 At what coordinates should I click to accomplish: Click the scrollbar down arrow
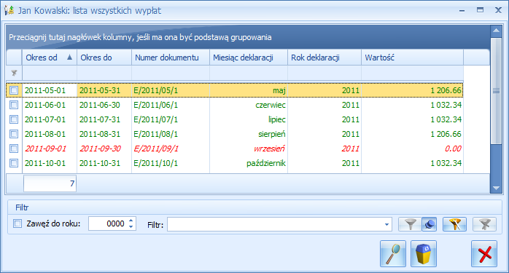click(x=496, y=188)
